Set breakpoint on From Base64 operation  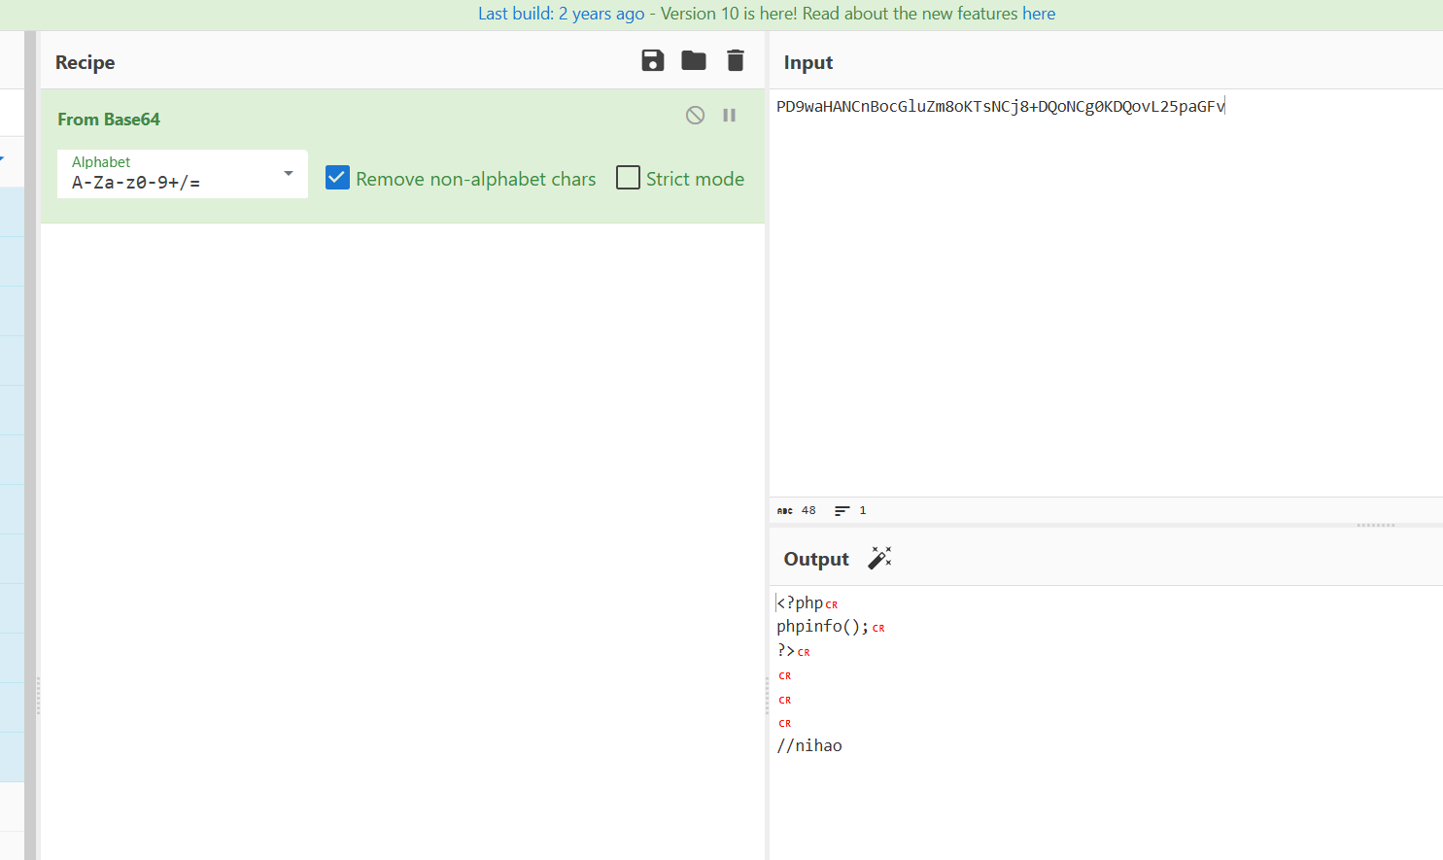click(729, 116)
